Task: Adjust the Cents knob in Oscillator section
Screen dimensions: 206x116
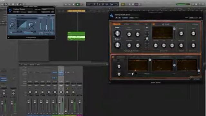Action: click(137, 45)
